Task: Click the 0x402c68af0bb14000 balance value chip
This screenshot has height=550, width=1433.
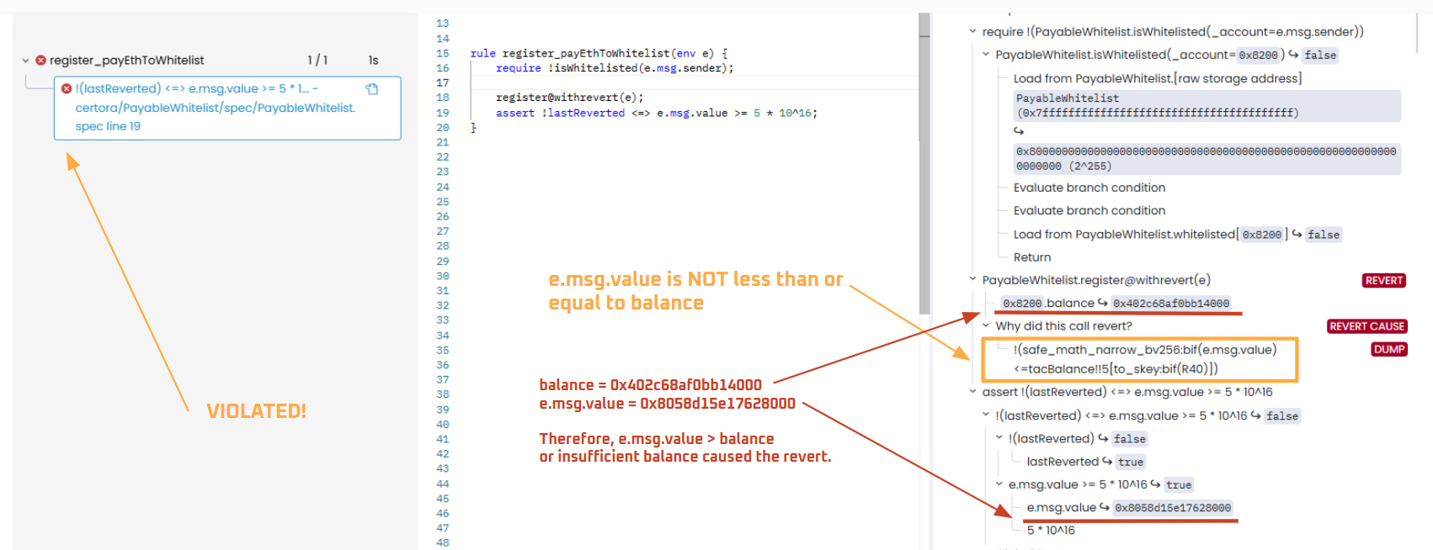Action: coord(1170,304)
